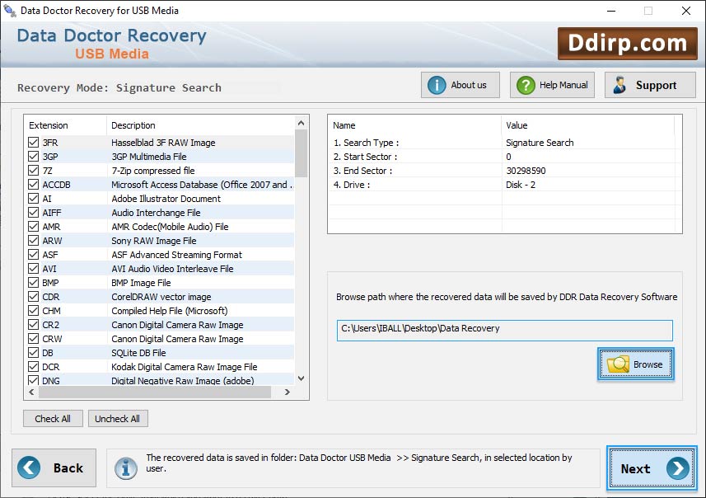The width and height of the screenshot is (706, 498).
Task: Click the Back arrow icon
Action: point(29,467)
